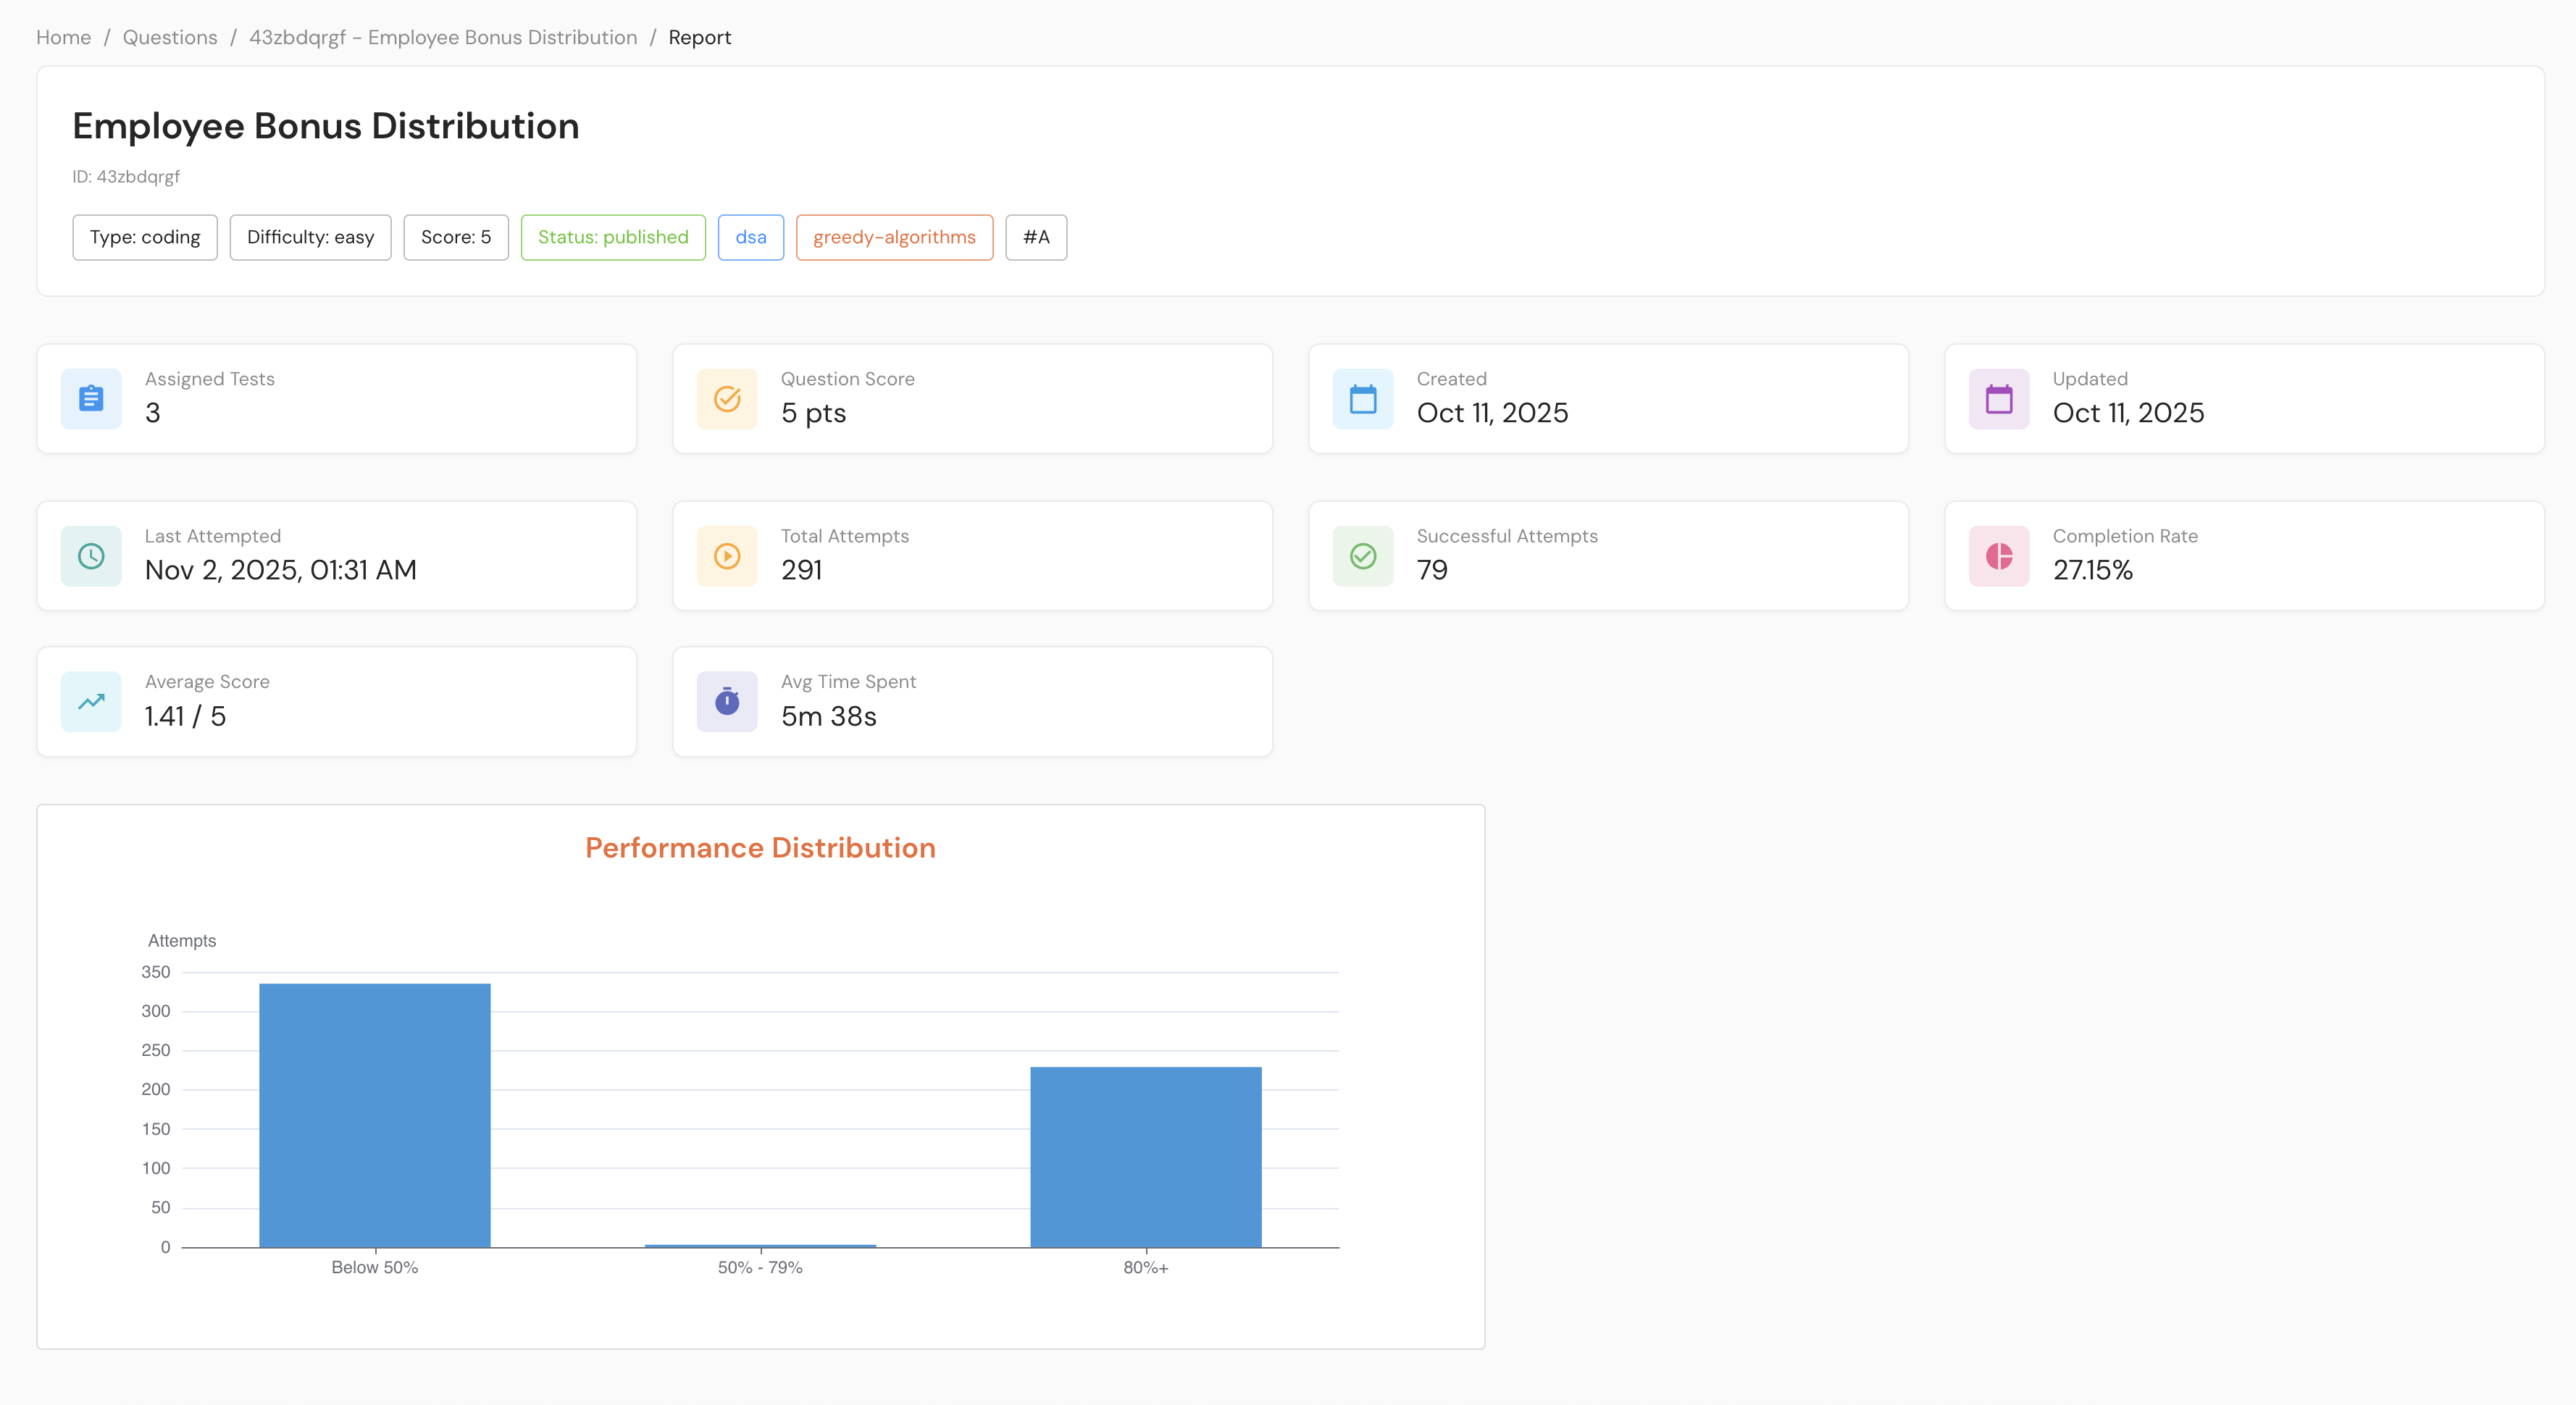Click the Successful Attempts green check icon
Viewport: 2576px width, 1405px height.
click(1363, 556)
